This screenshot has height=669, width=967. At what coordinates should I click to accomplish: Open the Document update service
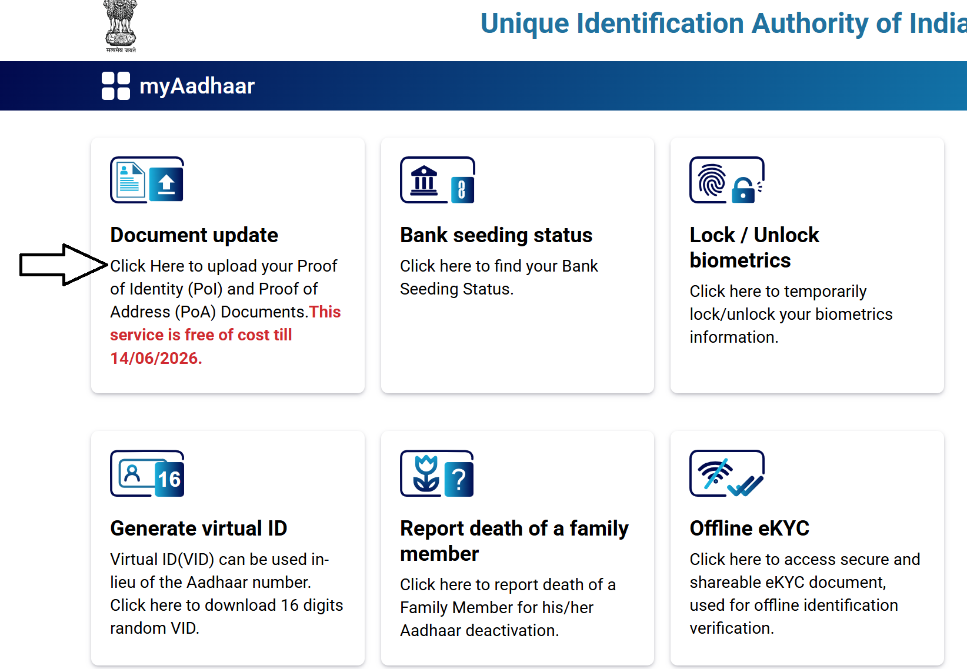pos(194,235)
